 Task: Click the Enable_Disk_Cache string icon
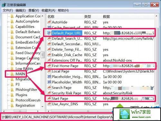coord(49,55)
